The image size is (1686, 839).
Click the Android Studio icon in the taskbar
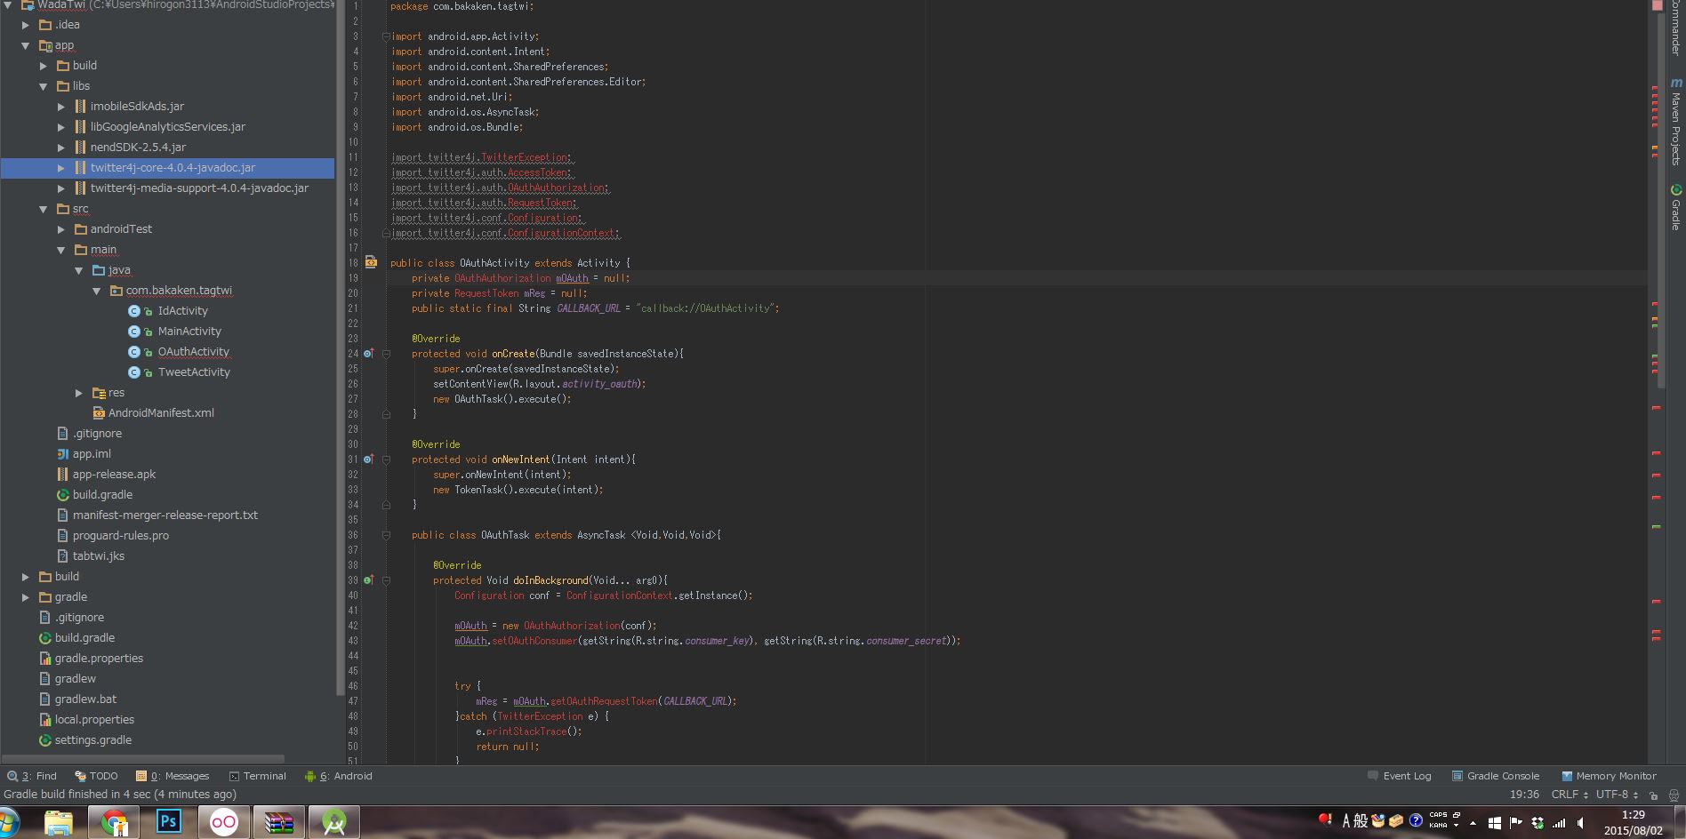[334, 821]
